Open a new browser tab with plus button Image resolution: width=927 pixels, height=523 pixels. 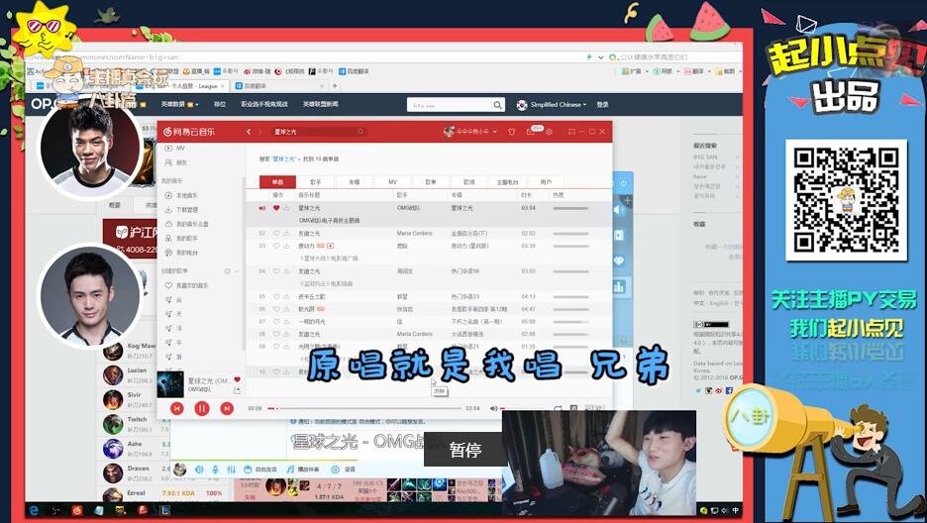point(335,86)
